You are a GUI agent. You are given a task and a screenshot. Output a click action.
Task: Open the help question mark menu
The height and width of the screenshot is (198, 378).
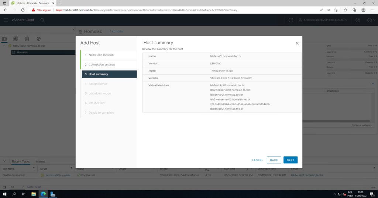tap(371, 20)
